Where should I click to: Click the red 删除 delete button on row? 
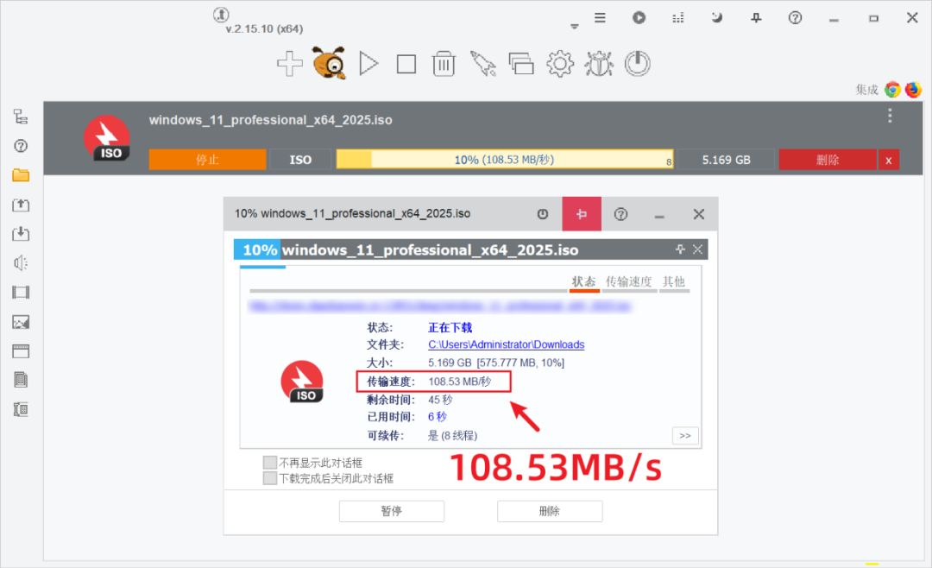pyautogui.click(x=828, y=160)
